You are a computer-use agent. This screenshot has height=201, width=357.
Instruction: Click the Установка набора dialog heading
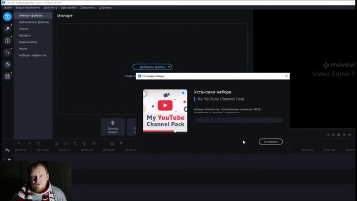[213, 92]
